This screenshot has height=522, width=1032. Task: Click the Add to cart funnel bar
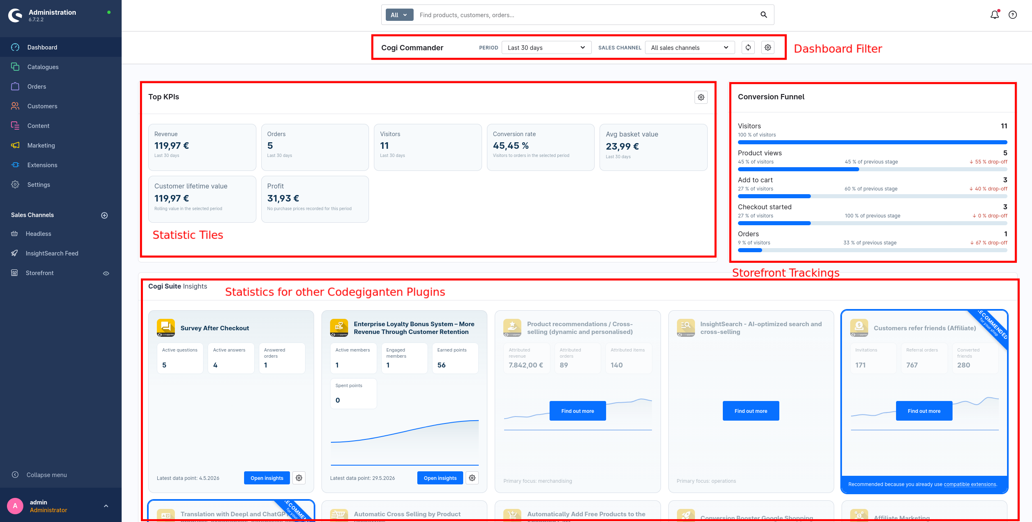872,196
